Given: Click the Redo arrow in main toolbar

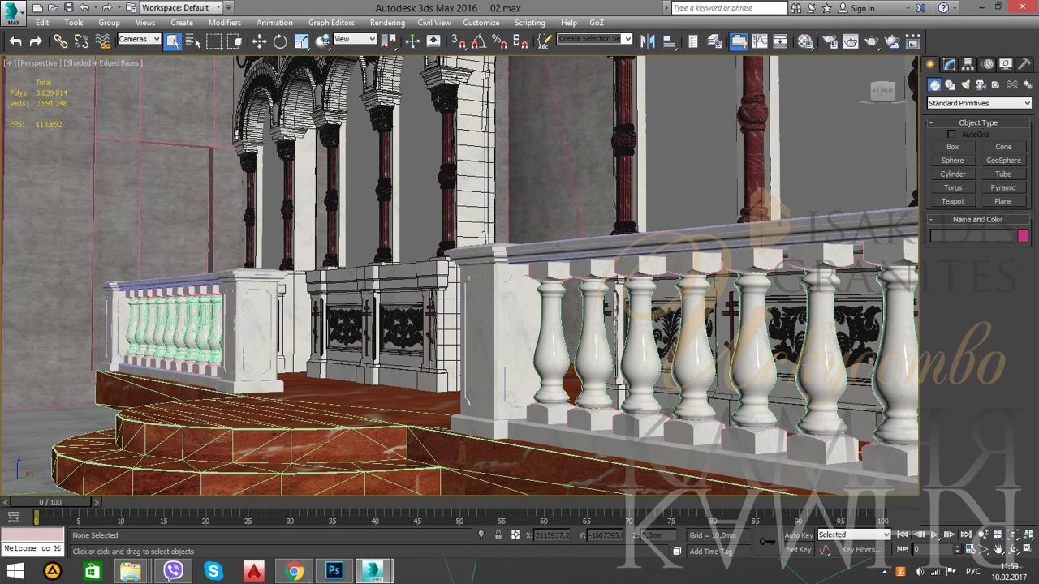Looking at the screenshot, I should point(36,41).
